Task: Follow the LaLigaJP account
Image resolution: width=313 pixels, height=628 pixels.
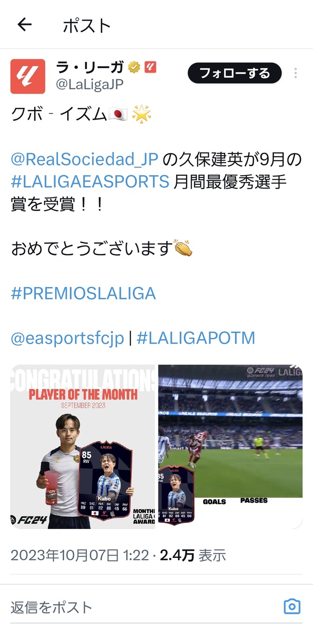Action: pos(235,73)
